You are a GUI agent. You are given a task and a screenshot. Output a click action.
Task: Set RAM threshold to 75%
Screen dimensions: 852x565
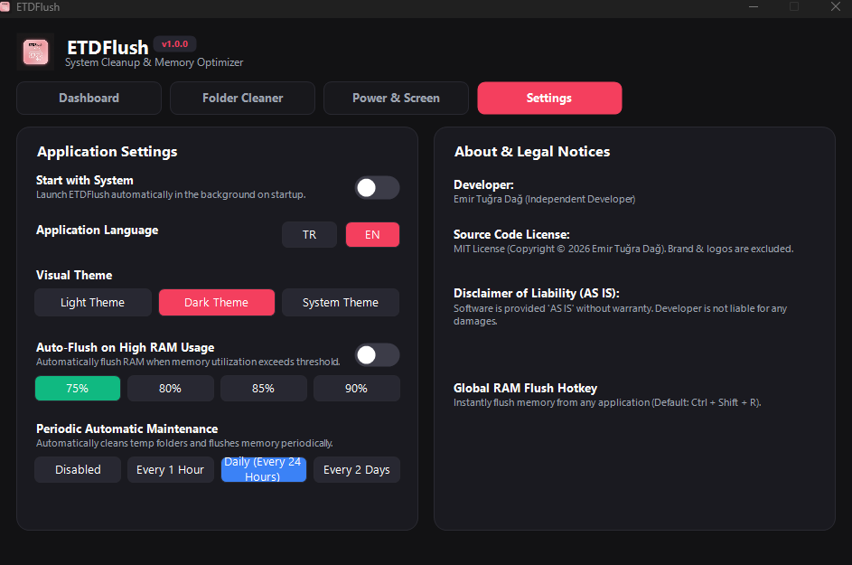coord(77,388)
